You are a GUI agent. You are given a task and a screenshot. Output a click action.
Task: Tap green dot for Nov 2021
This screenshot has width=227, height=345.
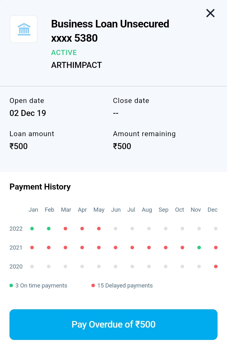(199, 247)
